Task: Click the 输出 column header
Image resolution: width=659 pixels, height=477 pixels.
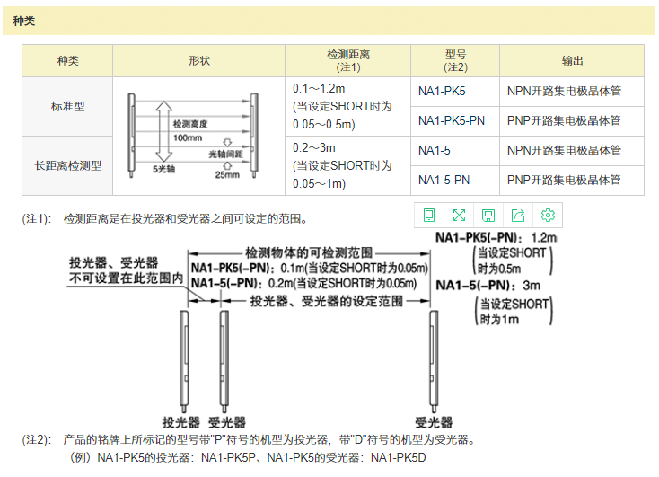Action: (572, 60)
